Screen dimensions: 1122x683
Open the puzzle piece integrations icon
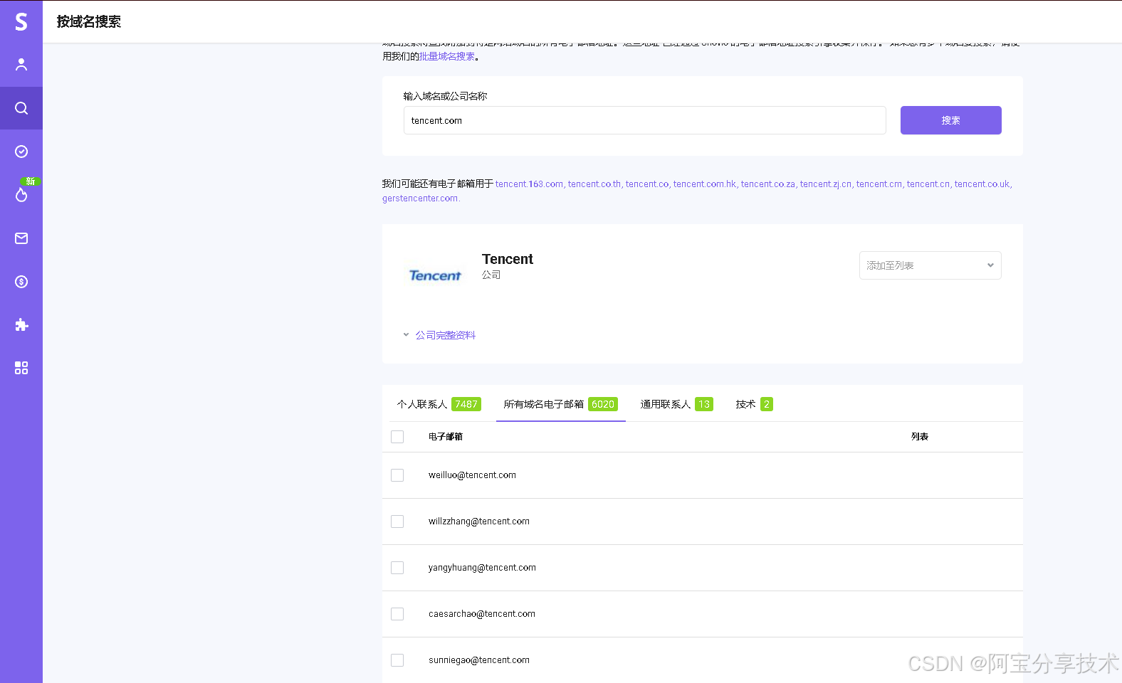pyautogui.click(x=21, y=325)
